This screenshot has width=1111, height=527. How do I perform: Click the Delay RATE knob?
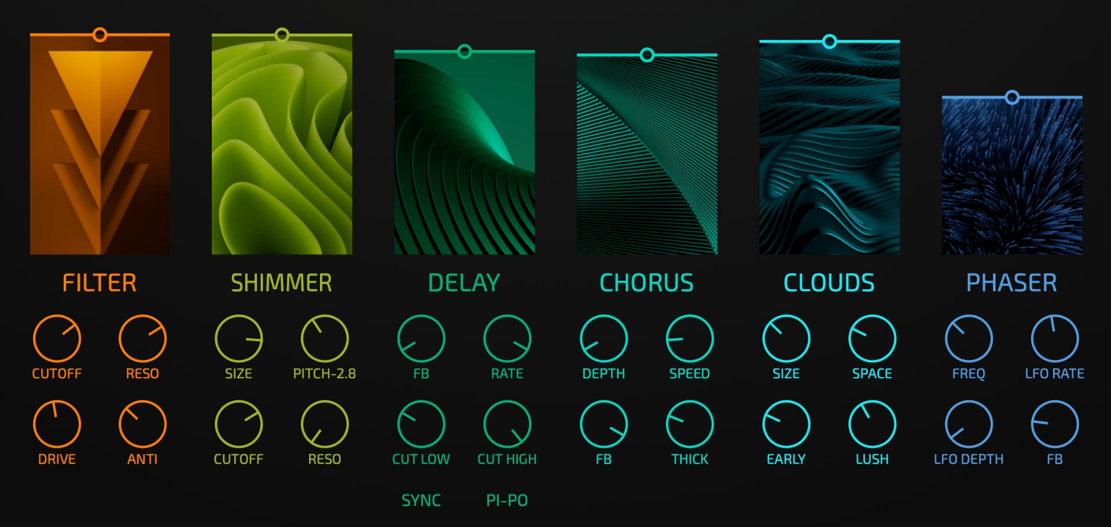[x=507, y=339]
